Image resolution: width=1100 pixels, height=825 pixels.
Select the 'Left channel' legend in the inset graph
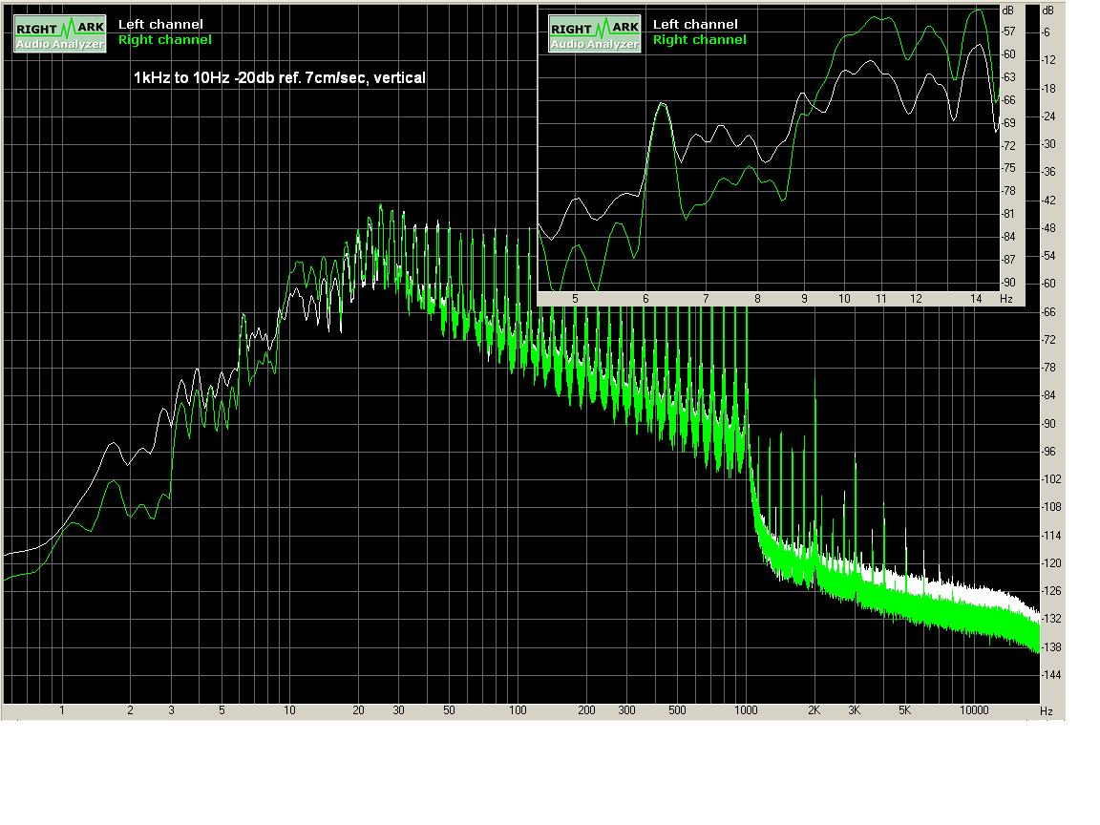point(695,24)
